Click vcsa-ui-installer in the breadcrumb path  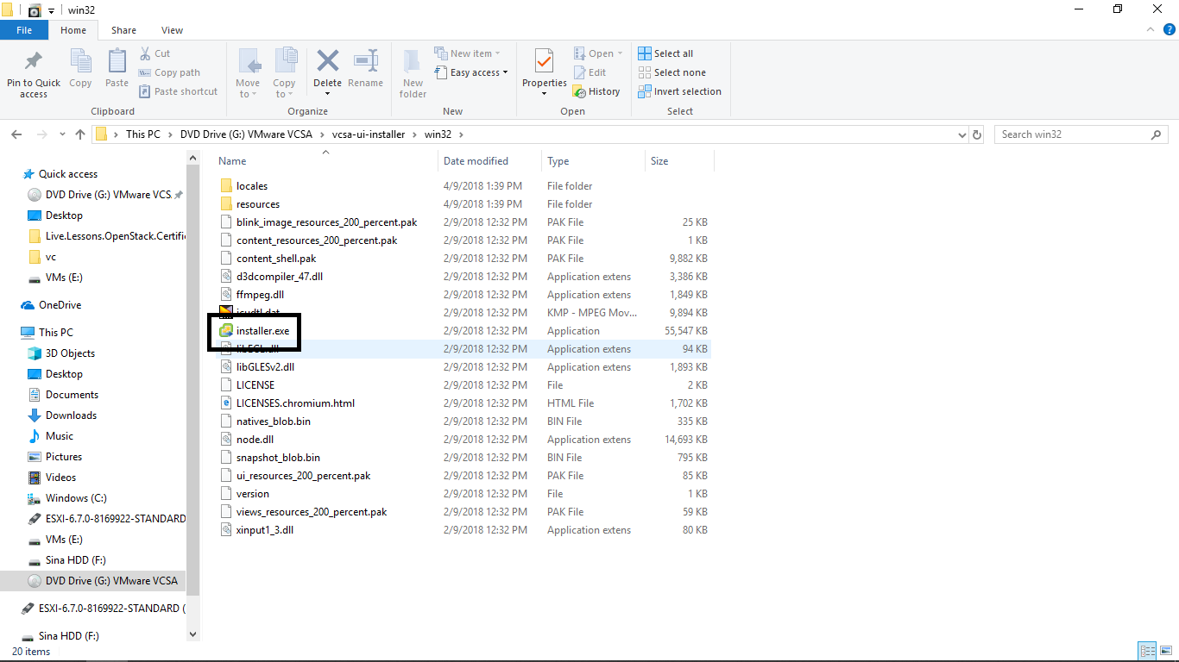pyautogui.click(x=368, y=134)
